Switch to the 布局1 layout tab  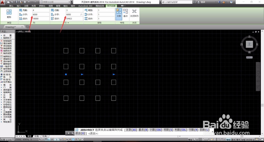click(37, 136)
